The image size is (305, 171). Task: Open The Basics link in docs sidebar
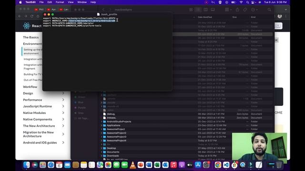coord(30,37)
